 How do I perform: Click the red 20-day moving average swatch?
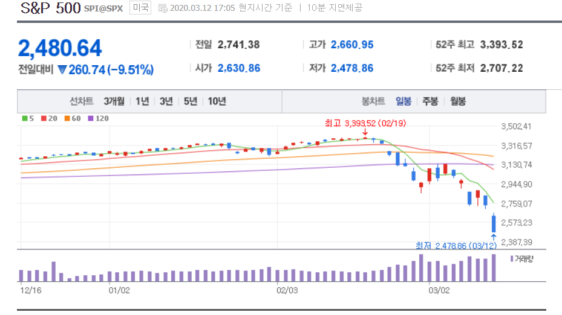click(x=44, y=118)
